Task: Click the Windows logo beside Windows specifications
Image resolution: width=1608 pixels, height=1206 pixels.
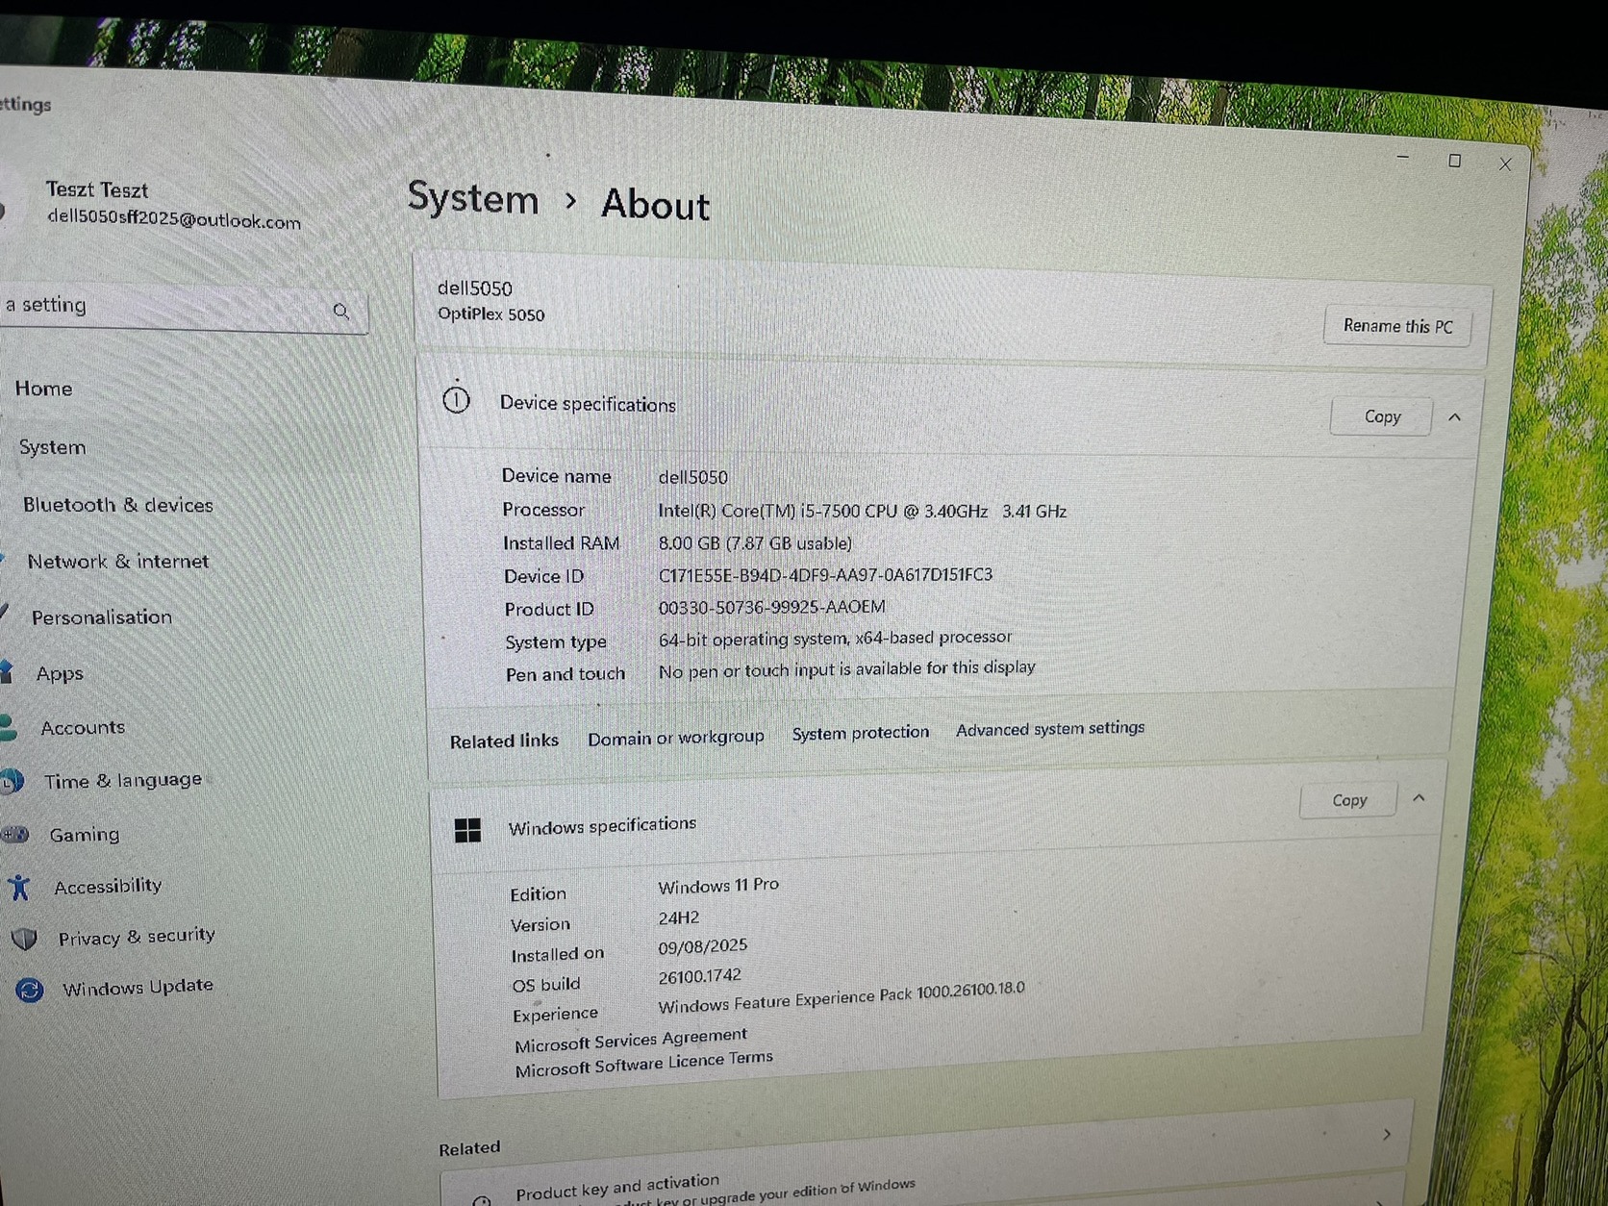Action: (467, 830)
